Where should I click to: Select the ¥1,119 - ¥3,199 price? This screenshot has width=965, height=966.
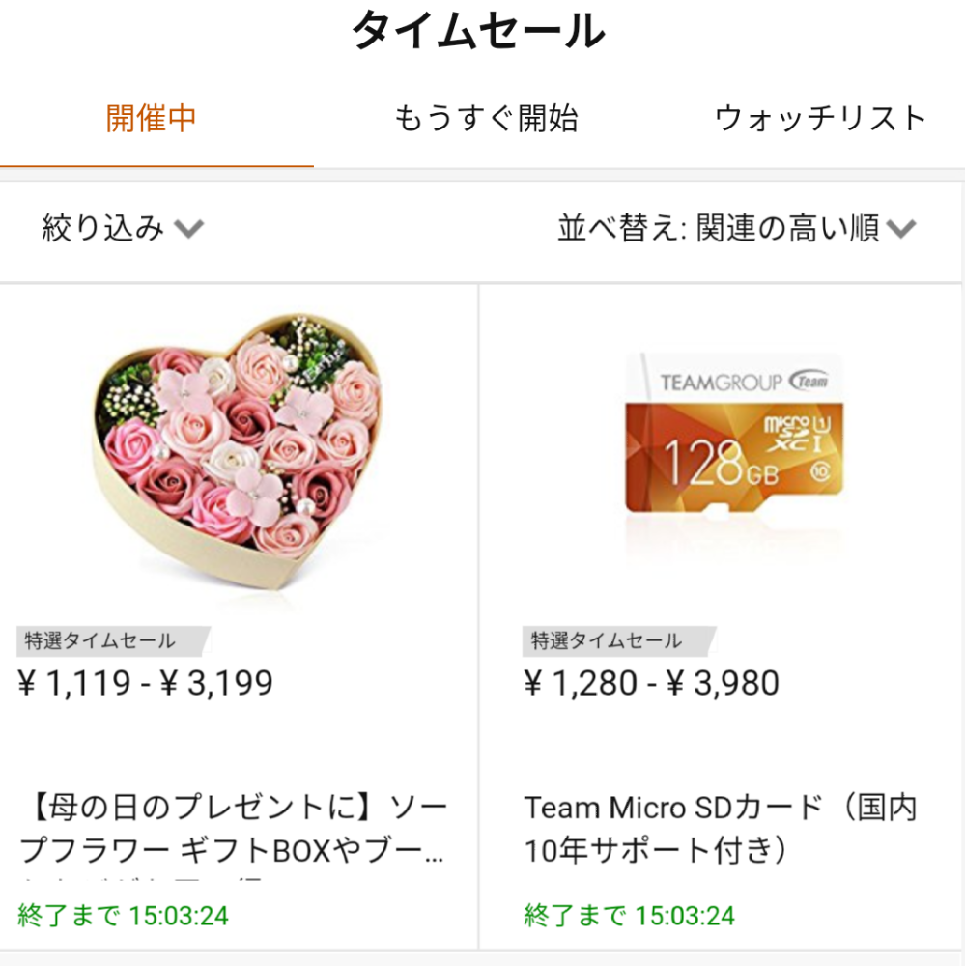[146, 683]
